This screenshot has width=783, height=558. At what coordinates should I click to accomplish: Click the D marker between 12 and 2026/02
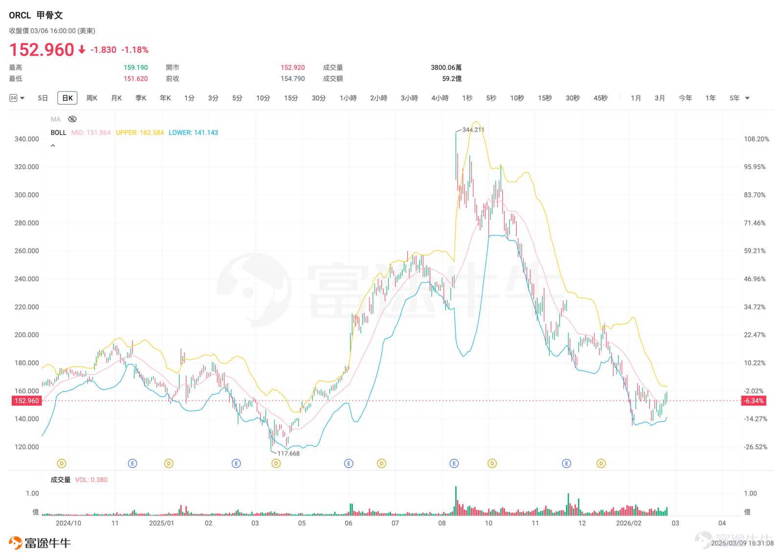601,463
